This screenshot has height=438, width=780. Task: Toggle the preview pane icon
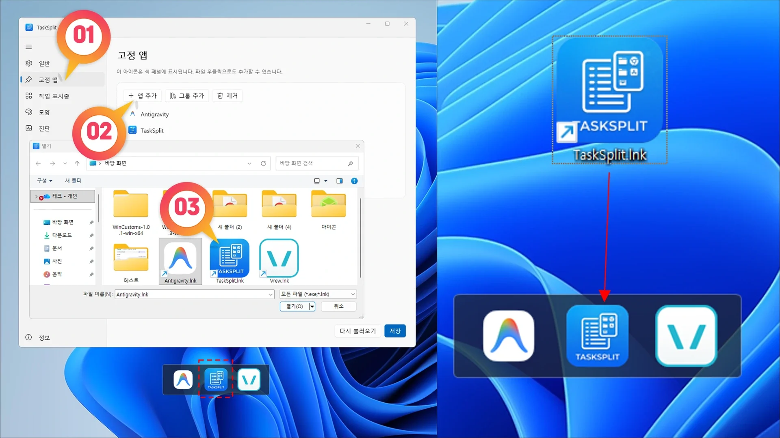[x=340, y=181]
